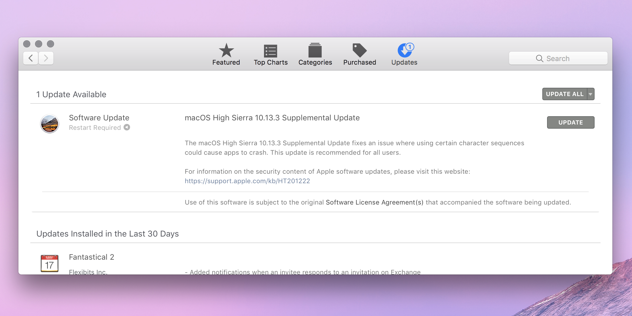Screen dimensions: 632x316
Task: Select the Featured tab label
Action: (226, 62)
